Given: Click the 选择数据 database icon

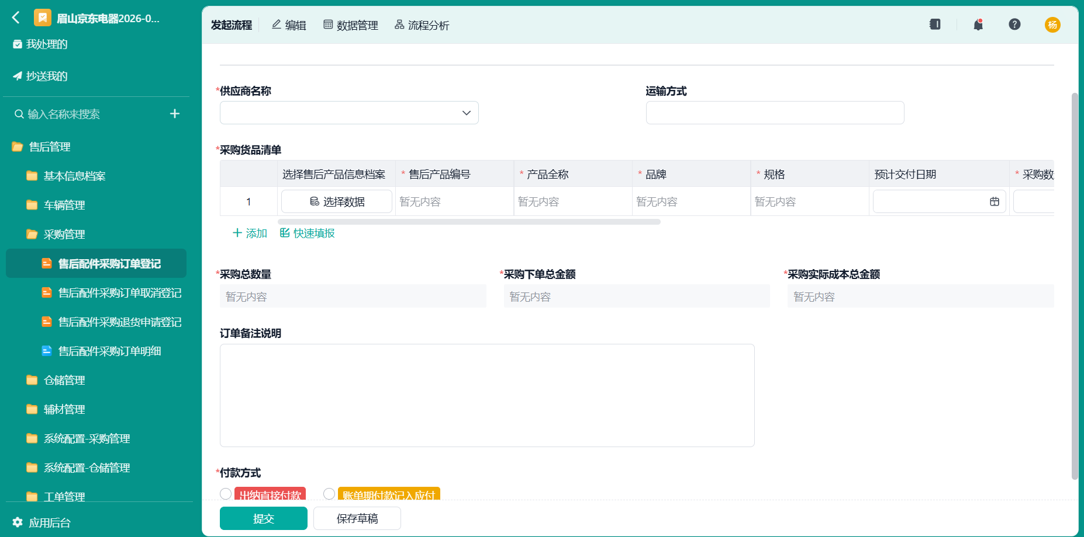Looking at the screenshot, I should tap(315, 201).
